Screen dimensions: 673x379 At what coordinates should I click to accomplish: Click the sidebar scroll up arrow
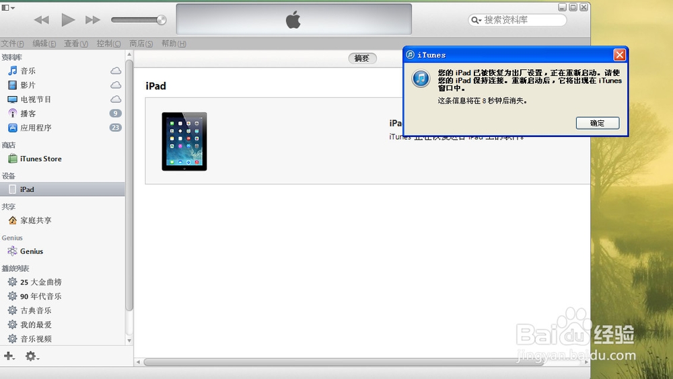[x=129, y=55]
